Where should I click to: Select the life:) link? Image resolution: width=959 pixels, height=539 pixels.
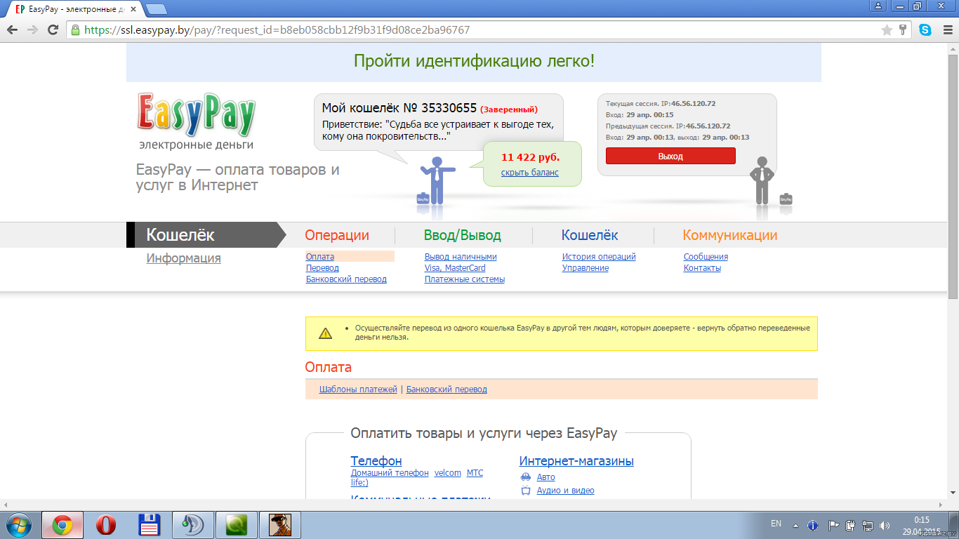359,483
